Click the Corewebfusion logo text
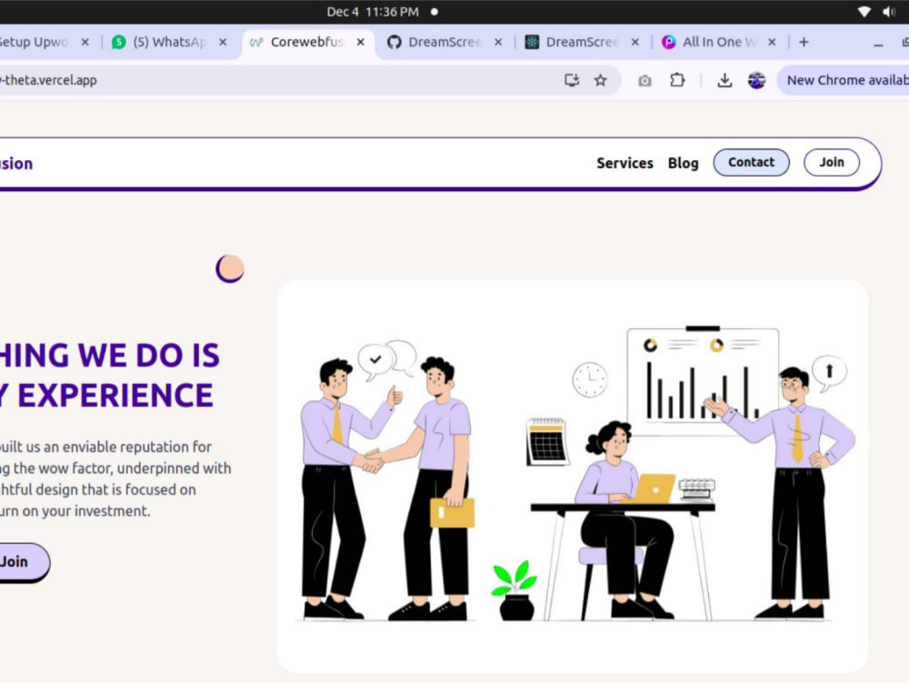This screenshot has width=909, height=683. click(x=16, y=164)
